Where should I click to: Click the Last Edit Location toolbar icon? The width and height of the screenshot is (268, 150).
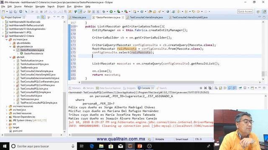click(193, 12)
